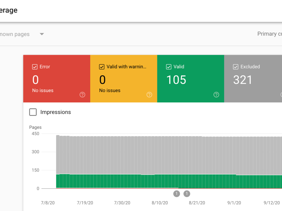Uncheck the Excluded status checkbox

[x=235, y=67]
